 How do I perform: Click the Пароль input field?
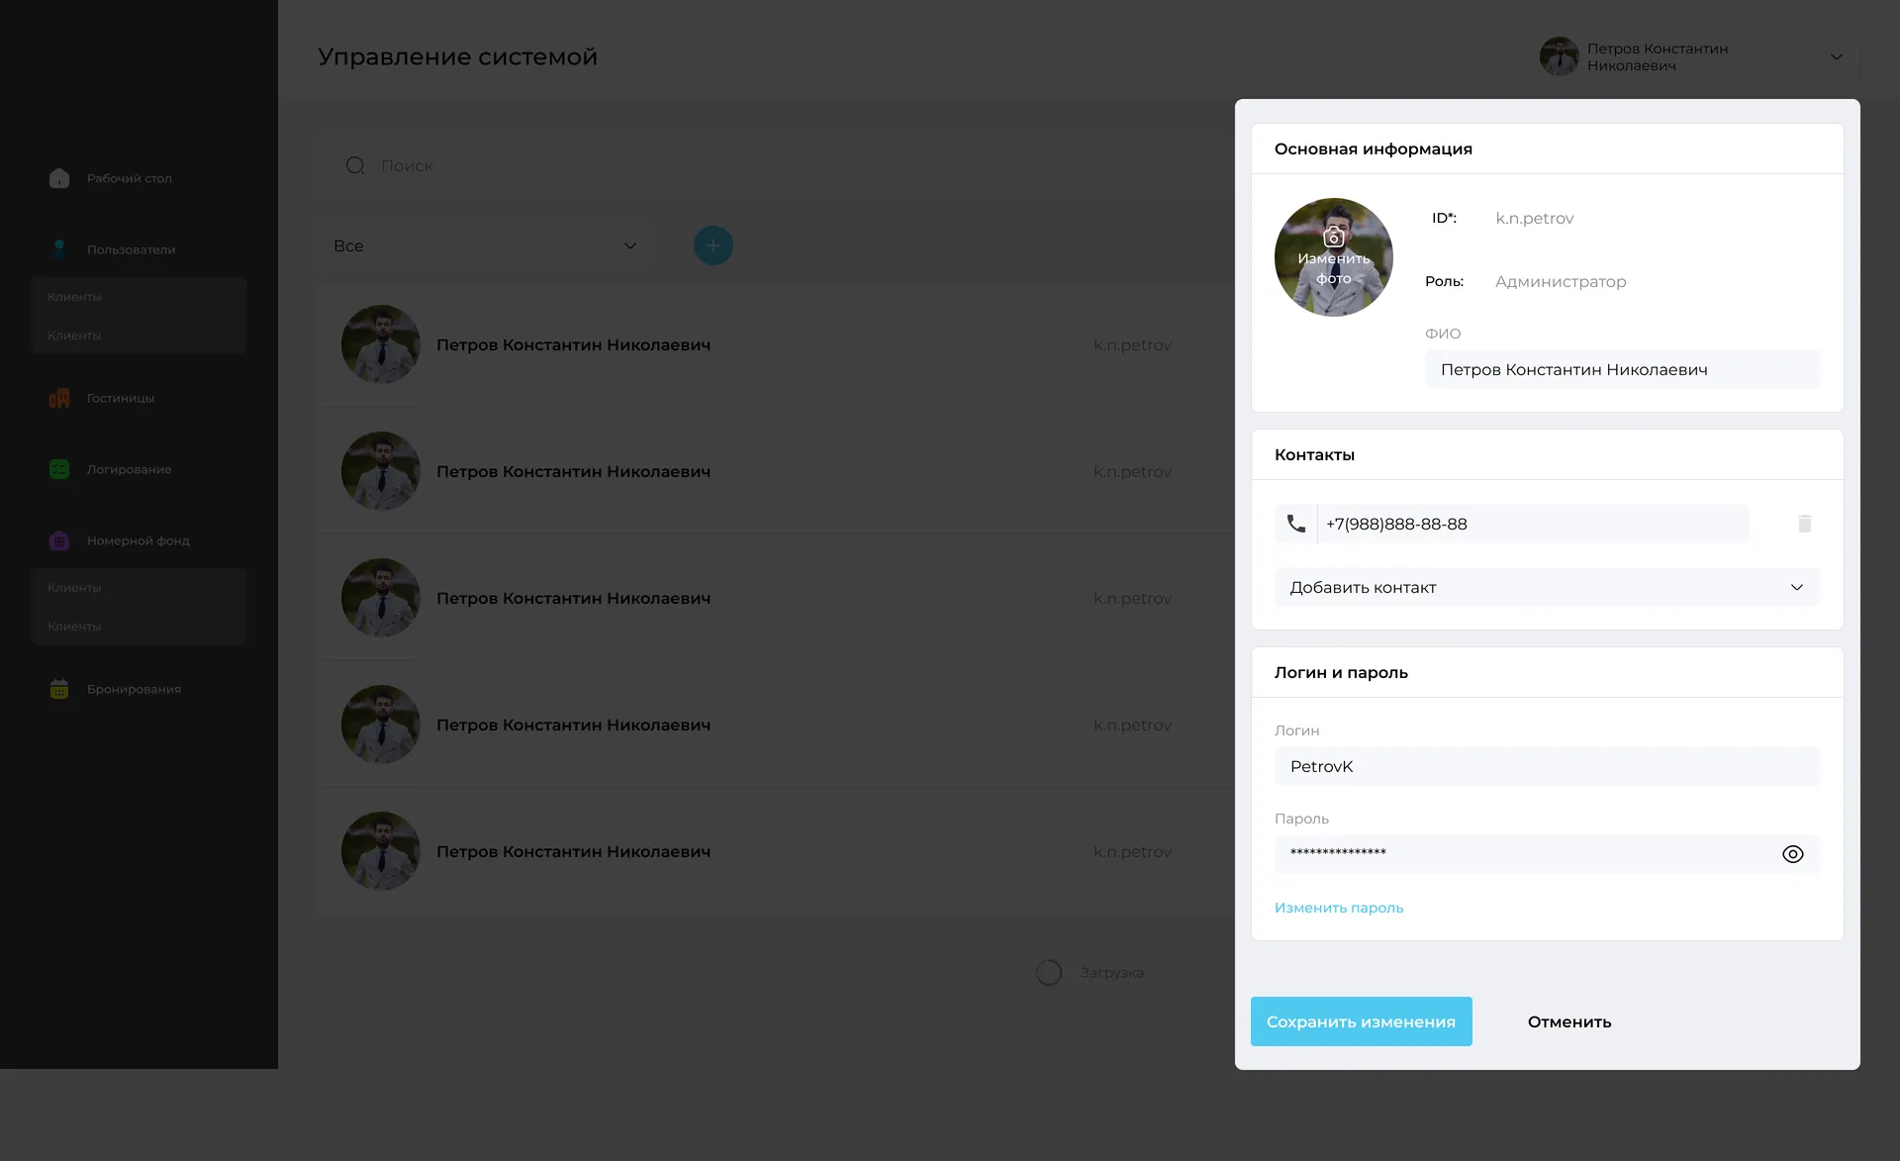[x=1547, y=854]
